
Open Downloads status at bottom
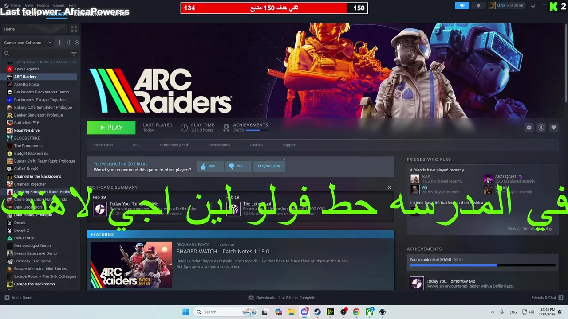282,298
